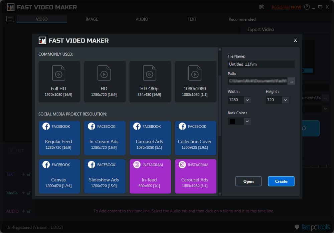334x233 pixels.
Task: Open the Height dropdown
Action: click(286, 100)
